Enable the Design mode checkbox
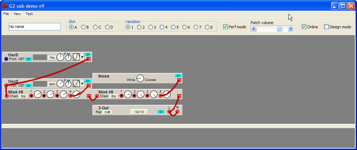The height and width of the screenshot is (150, 357). (326, 27)
